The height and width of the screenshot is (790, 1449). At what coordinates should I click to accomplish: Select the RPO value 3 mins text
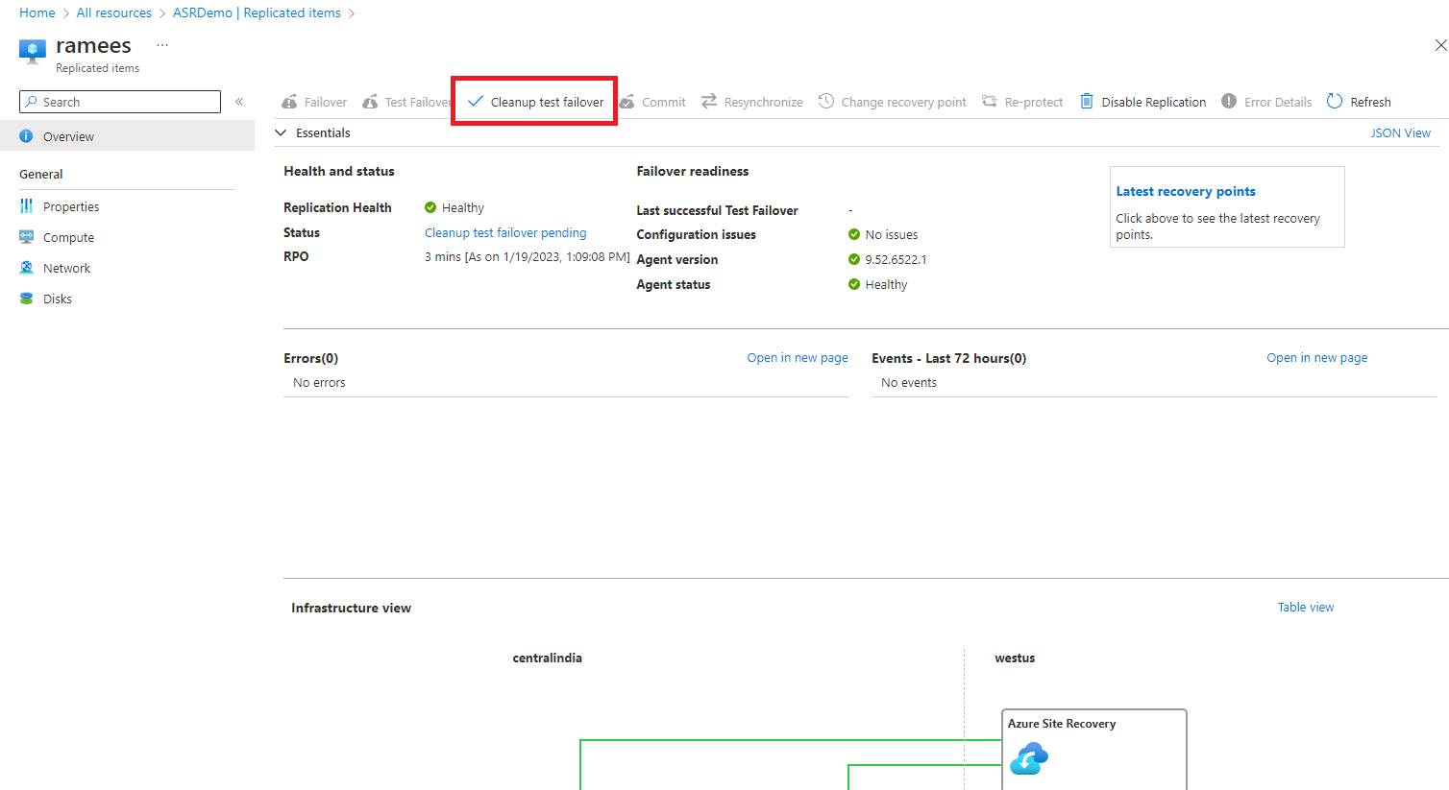point(528,256)
